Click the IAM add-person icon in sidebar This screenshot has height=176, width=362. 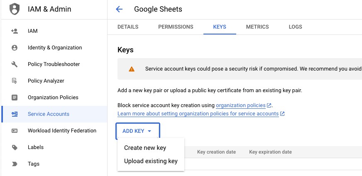point(15,31)
